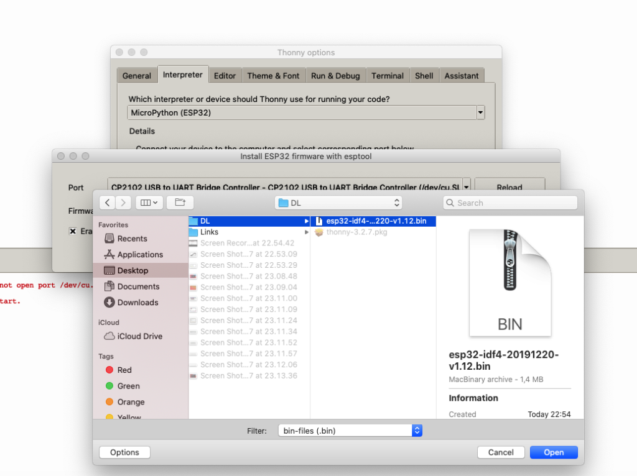637x476 pixels.
Task: Open Applications in Favorites sidebar
Action: (134, 254)
